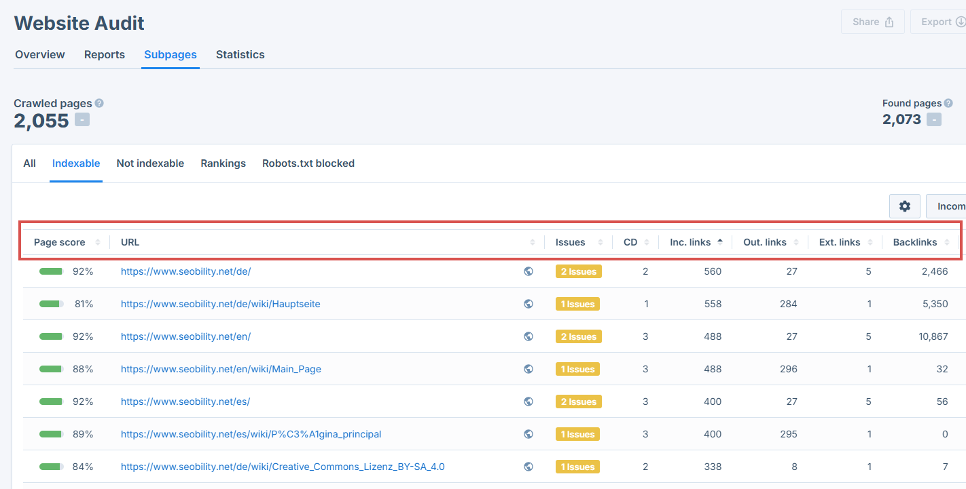Open the en/wiki/Main_Page link
This screenshot has height=489, width=966.
click(221, 369)
